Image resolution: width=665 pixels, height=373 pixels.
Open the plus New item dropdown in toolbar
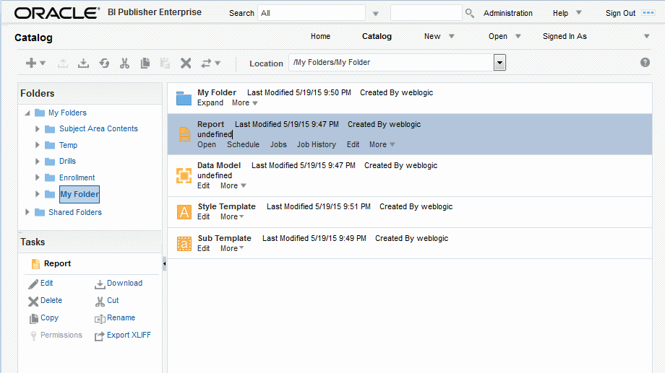(x=35, y=63)
